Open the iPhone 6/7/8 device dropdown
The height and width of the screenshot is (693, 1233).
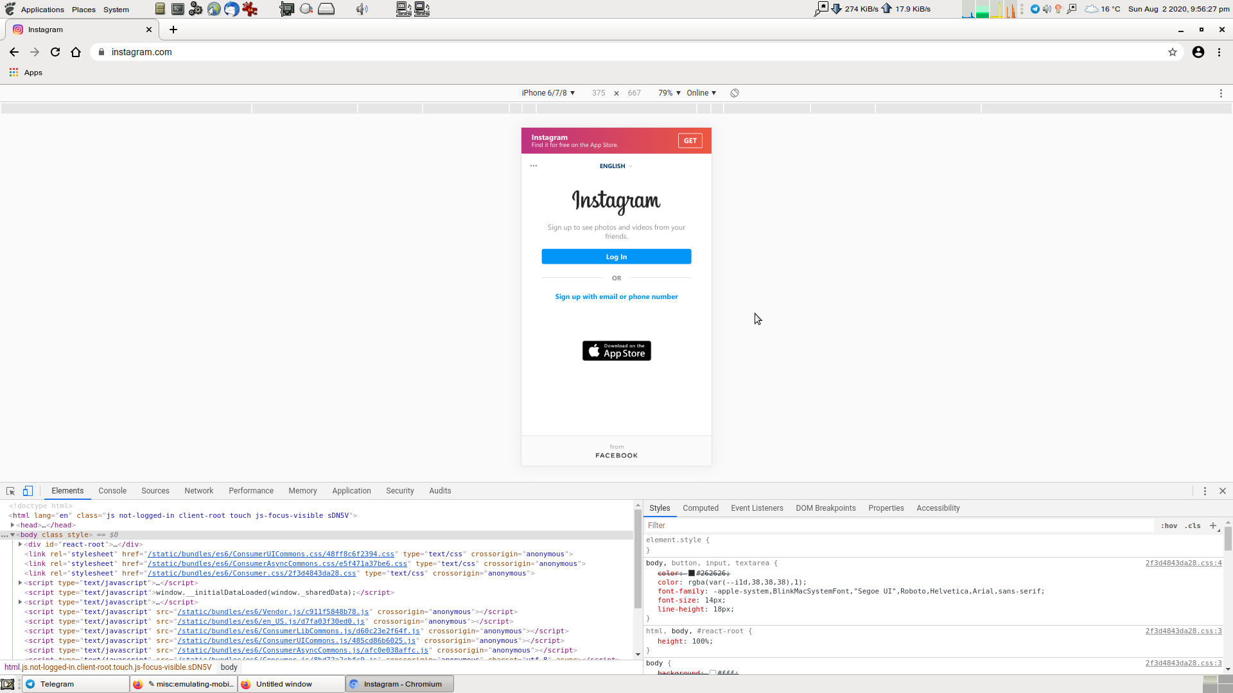click(548, 93)
